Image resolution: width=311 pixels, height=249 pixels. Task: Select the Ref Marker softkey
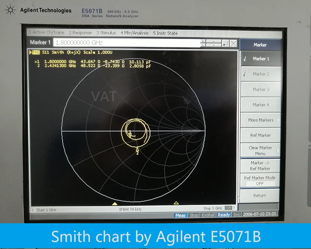[260, 135]
